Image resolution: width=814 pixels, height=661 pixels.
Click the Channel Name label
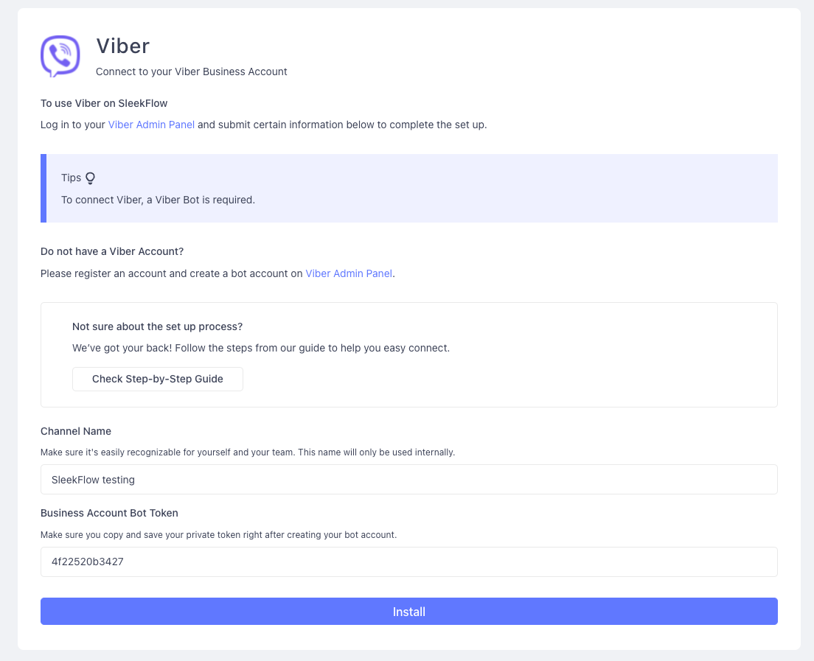75,431
